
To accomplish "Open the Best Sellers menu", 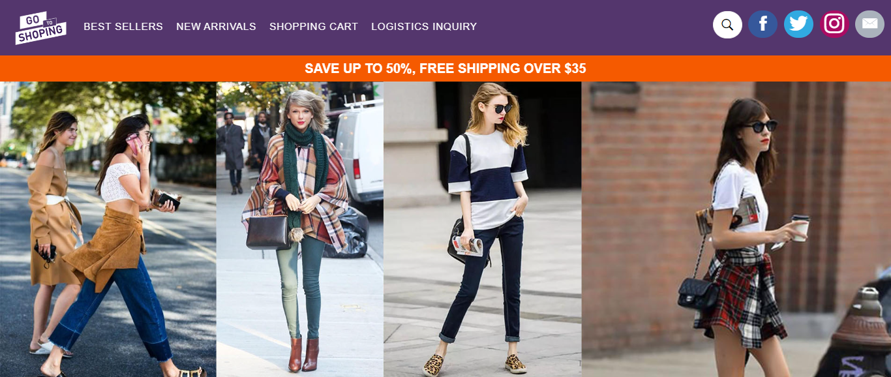I will click(123, 27).
